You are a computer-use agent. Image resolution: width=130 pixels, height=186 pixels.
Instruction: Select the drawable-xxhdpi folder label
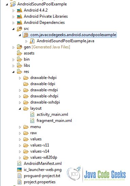[x=45, y=102]
